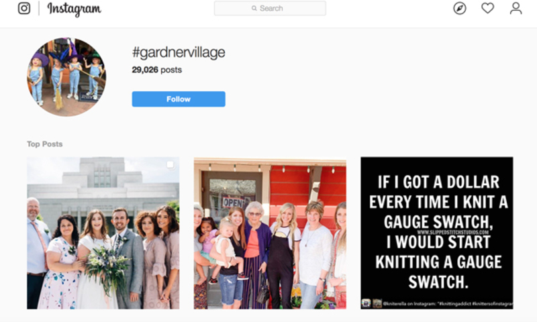Open the wedding group photo post
This screenshot has height=322, width=537.
point(103,233)
